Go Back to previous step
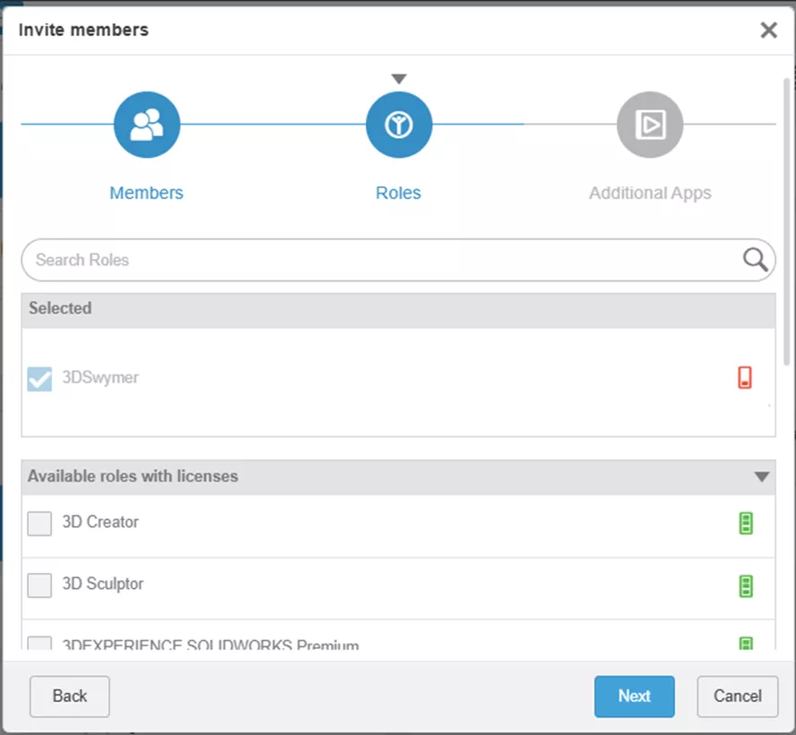Screen dimensions: 796x735 point(70,696)
